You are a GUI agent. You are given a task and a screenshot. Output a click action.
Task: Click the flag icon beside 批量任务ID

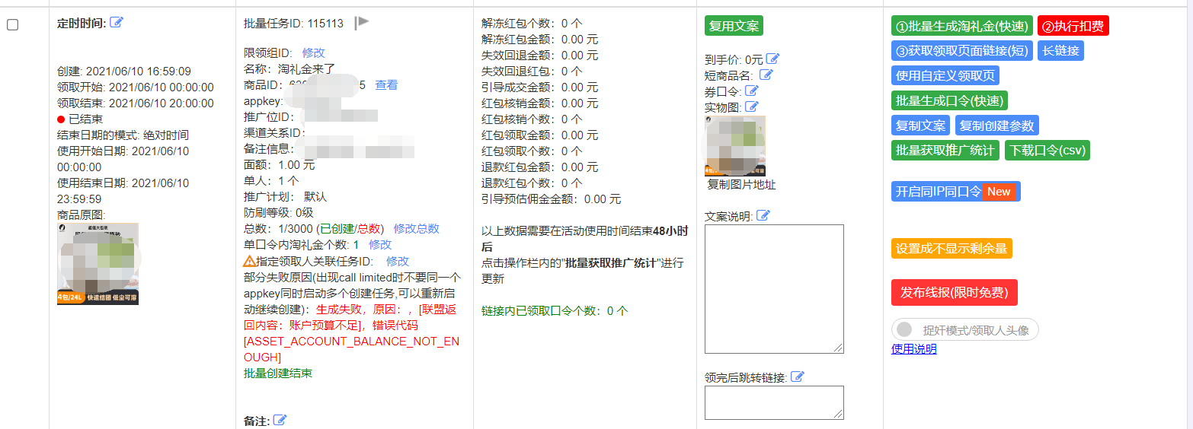(362, 23)
